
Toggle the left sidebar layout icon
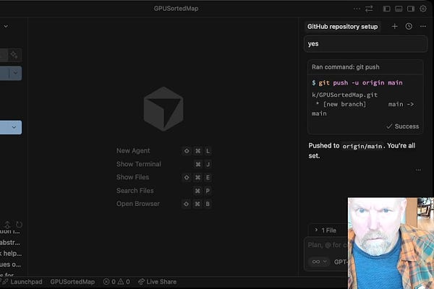[386, 9]
